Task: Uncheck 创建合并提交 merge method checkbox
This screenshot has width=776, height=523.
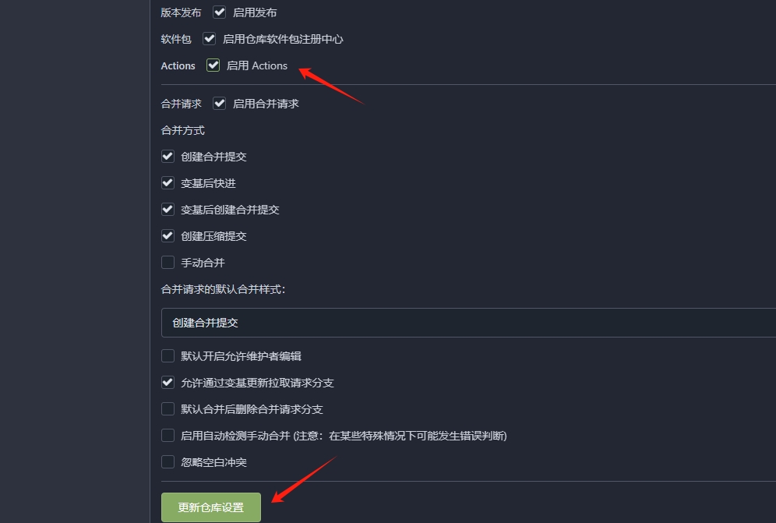Action: [168, 157]
